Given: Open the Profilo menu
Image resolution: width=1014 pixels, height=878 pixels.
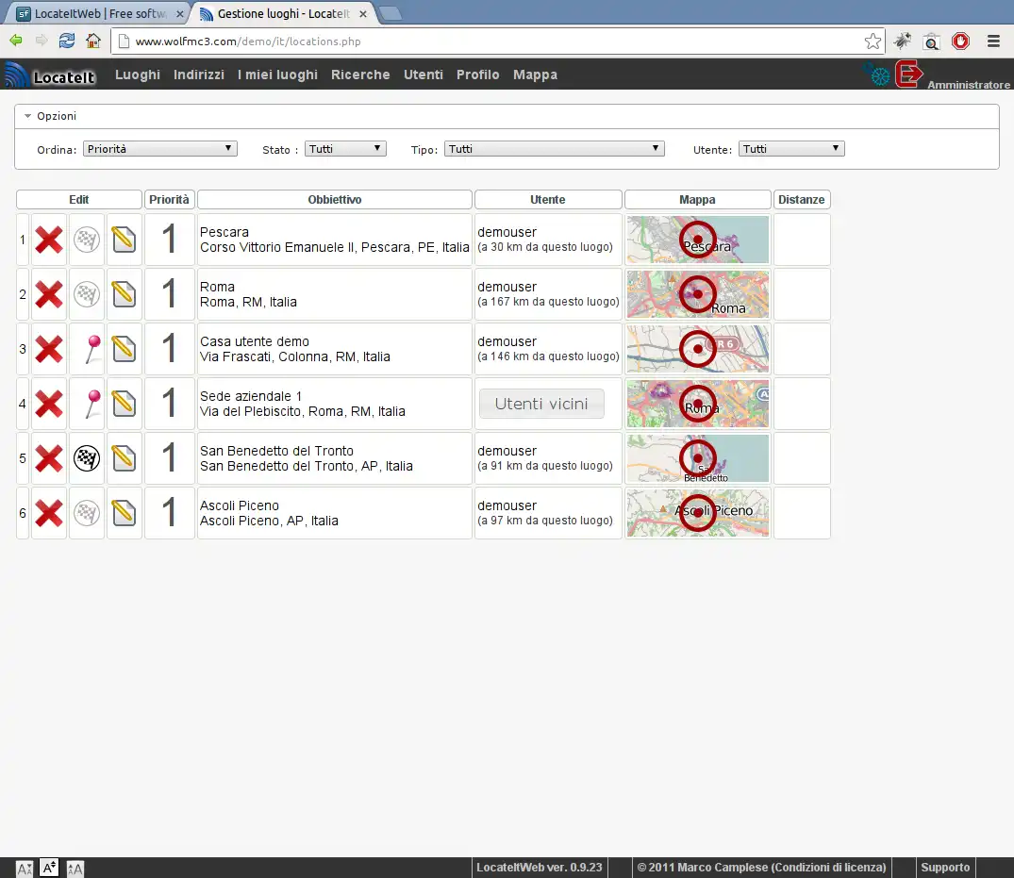Looking at the screenshot, I should pyautogui.click(x=478, y=75).
